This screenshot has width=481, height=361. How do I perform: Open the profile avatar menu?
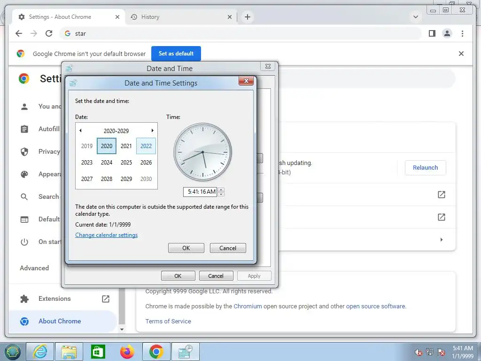pos(447,33)
